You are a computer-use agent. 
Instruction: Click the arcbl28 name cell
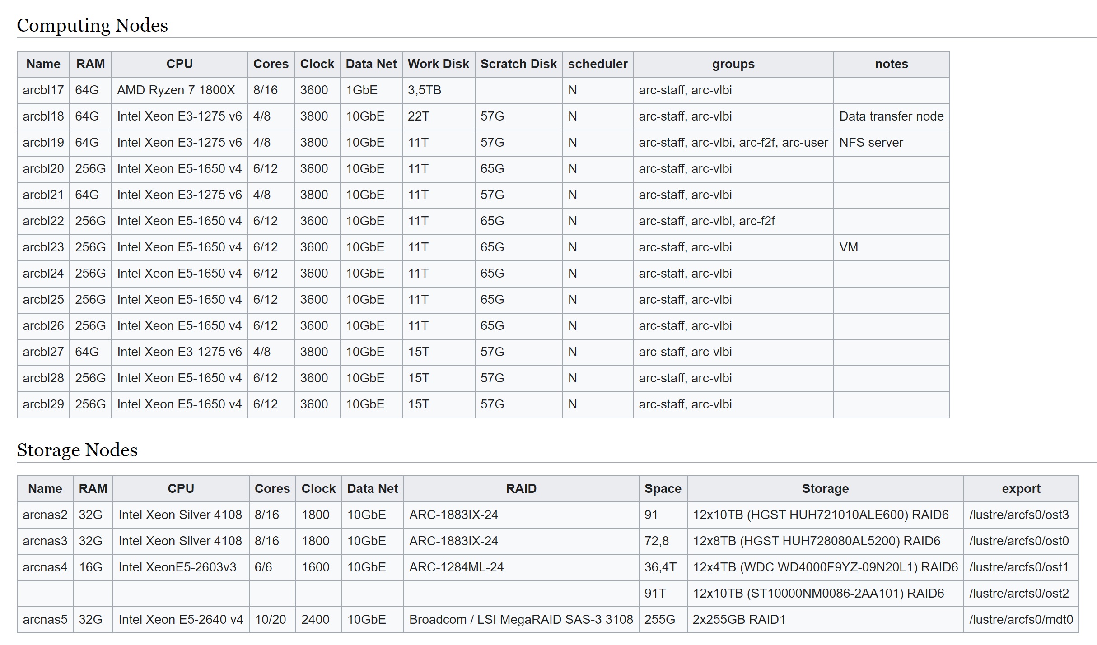(x=43, y=378)
